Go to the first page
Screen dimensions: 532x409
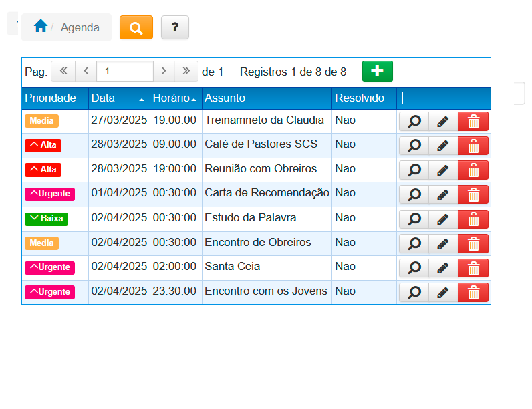click(x=63, y=71)
